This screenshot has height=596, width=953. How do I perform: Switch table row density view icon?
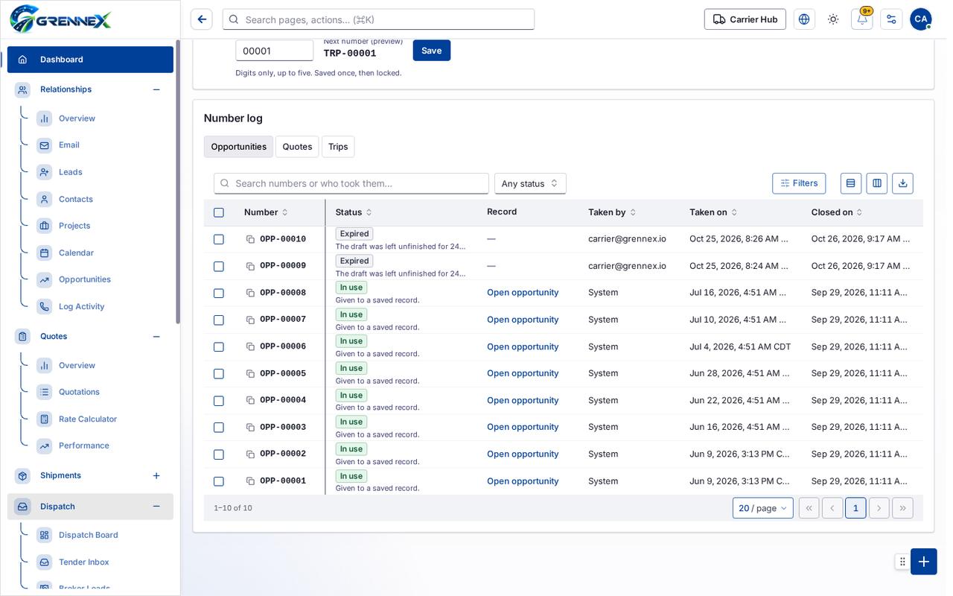(x=851, y=183)
